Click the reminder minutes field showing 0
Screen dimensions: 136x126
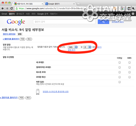point(80,47)
